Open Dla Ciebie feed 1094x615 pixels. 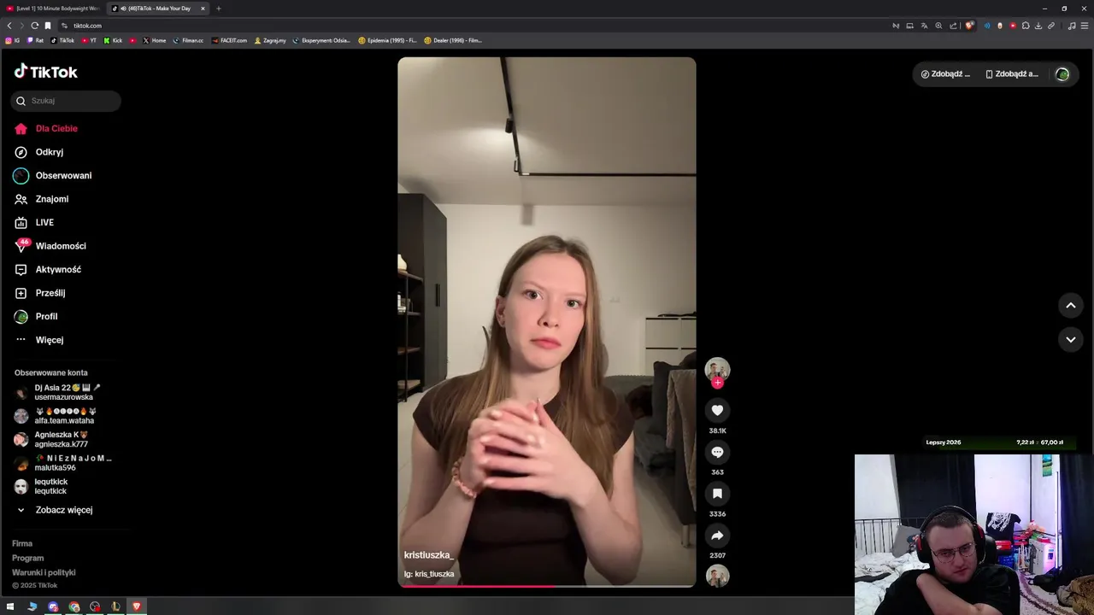tap(46, 129)
